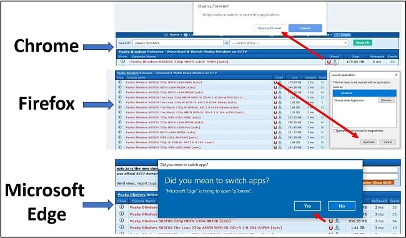
Task: Click the Episode Name column header in Edge panel
Action: [x=143, y=201]
